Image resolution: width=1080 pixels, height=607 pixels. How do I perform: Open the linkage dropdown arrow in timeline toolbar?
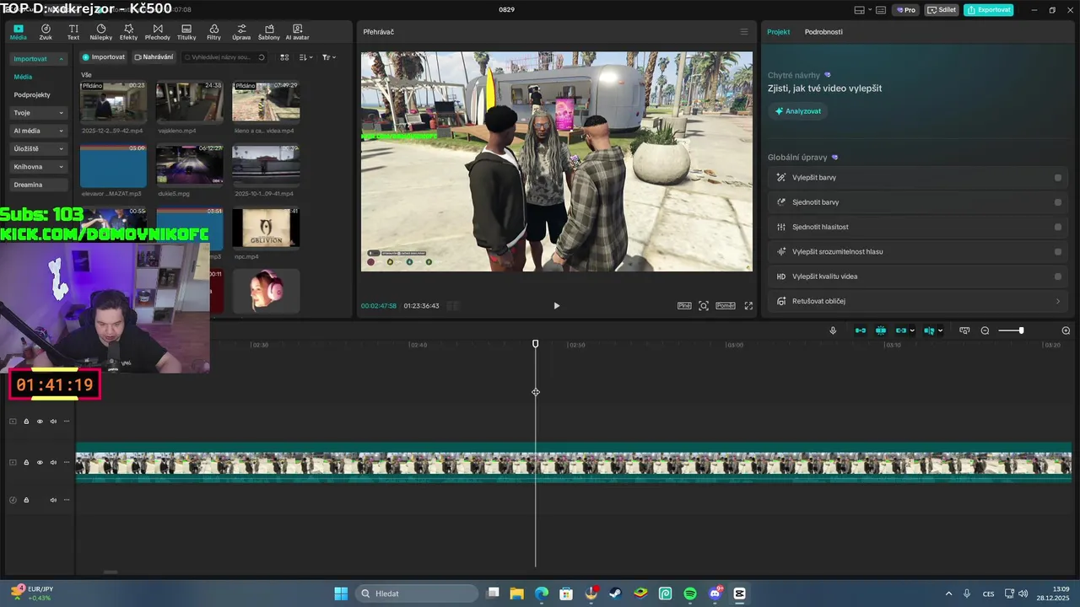[x=912, y=330]
